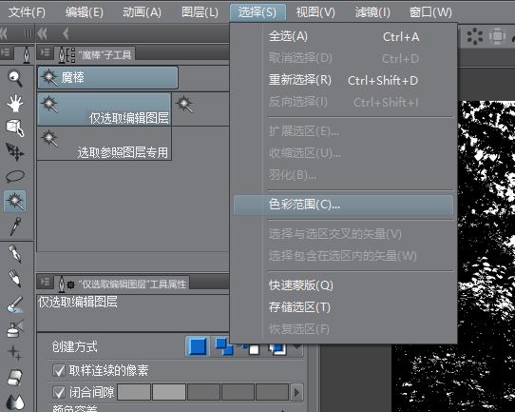Open the sub tool panel menu
Screen dimensions: 515x412
tap(45, 52)
